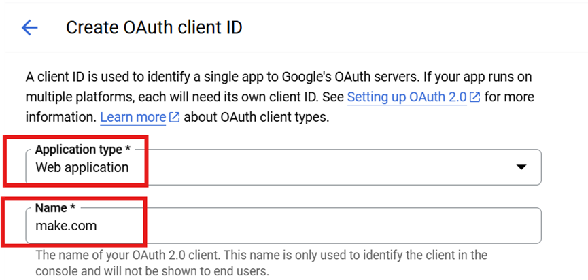588x280 pixels.
Task: Click the back arrow icon
Action: tap(30, 28)
